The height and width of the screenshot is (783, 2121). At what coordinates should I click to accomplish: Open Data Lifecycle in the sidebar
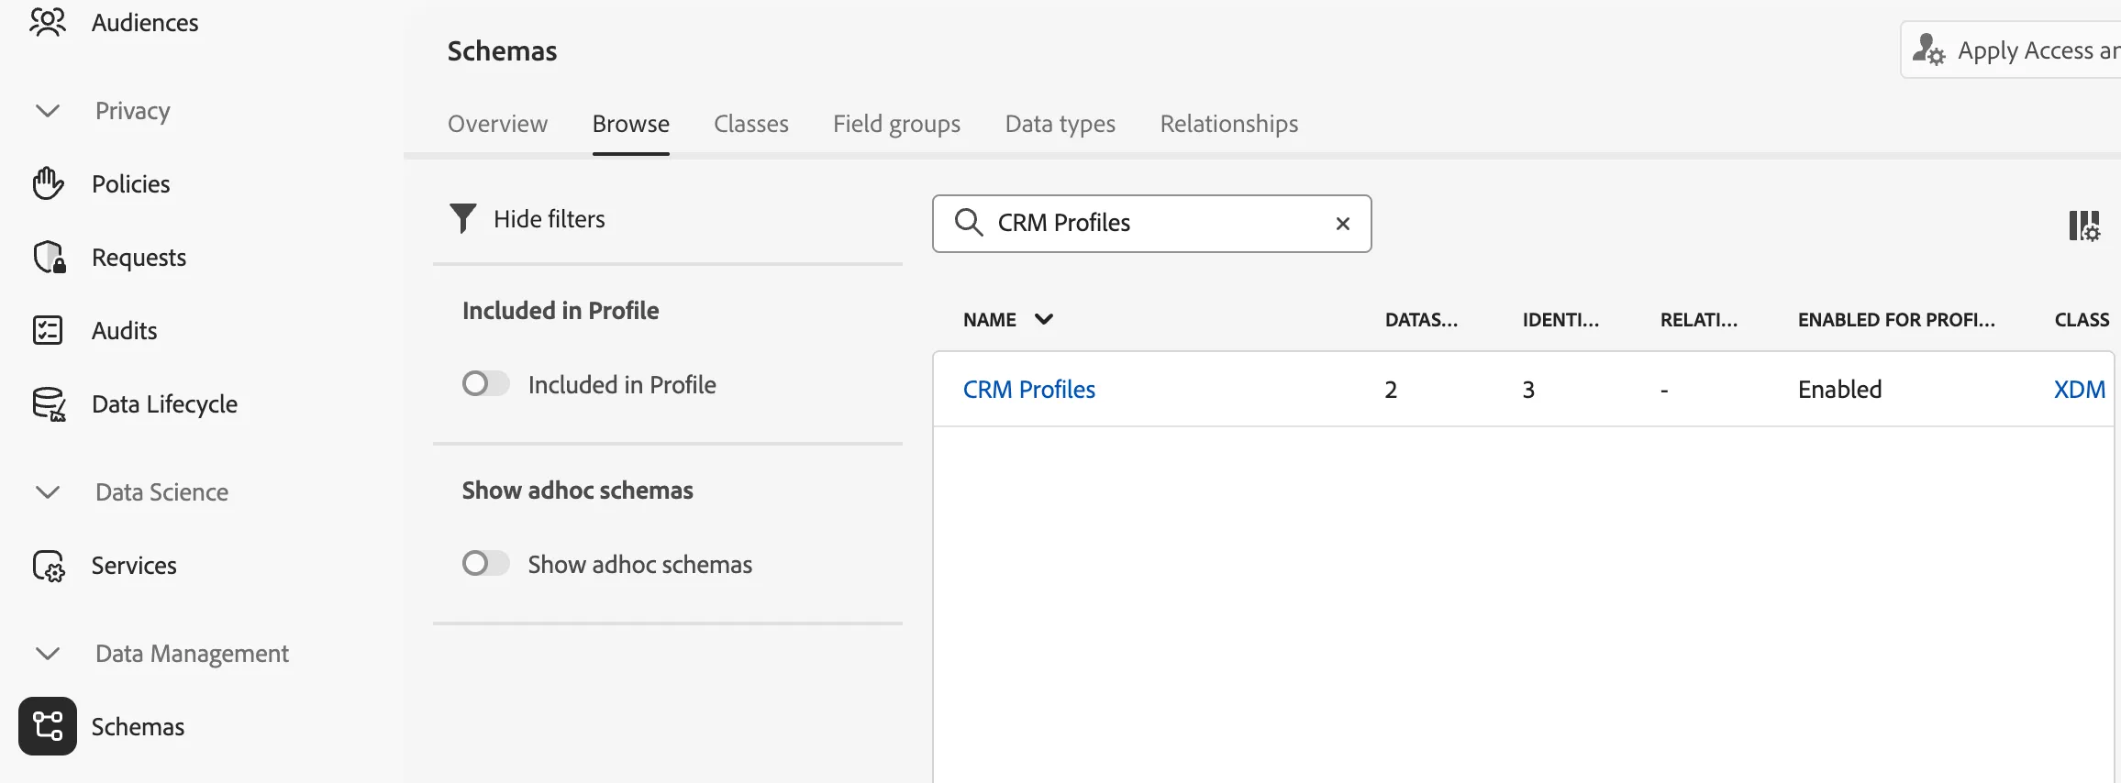[x=164, y=404]
